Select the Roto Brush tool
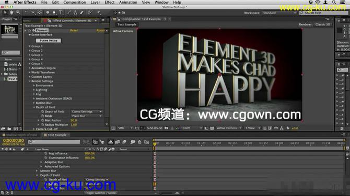The height and width of the screenshot is (196, 350). 90,13
